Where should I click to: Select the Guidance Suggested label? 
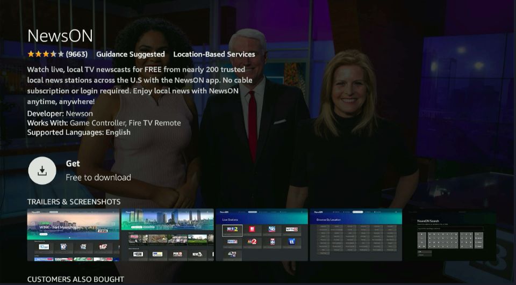[x=130, y=54]
